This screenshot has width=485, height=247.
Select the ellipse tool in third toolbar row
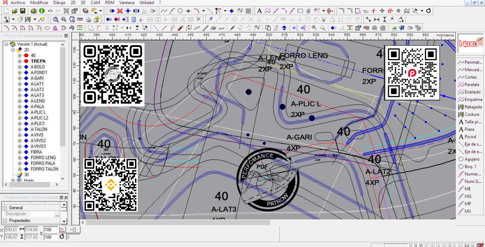point(47,28)
